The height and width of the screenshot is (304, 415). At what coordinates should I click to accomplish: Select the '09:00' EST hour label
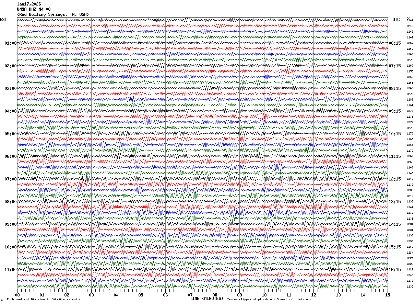11,224
